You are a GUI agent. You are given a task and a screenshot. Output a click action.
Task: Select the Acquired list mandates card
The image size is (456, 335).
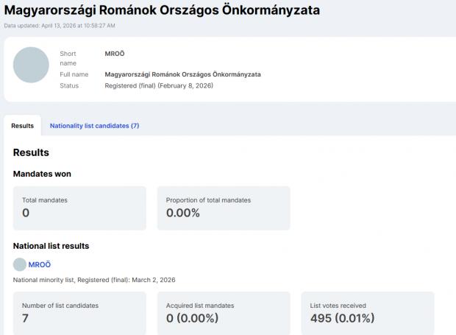pos(224,313)
